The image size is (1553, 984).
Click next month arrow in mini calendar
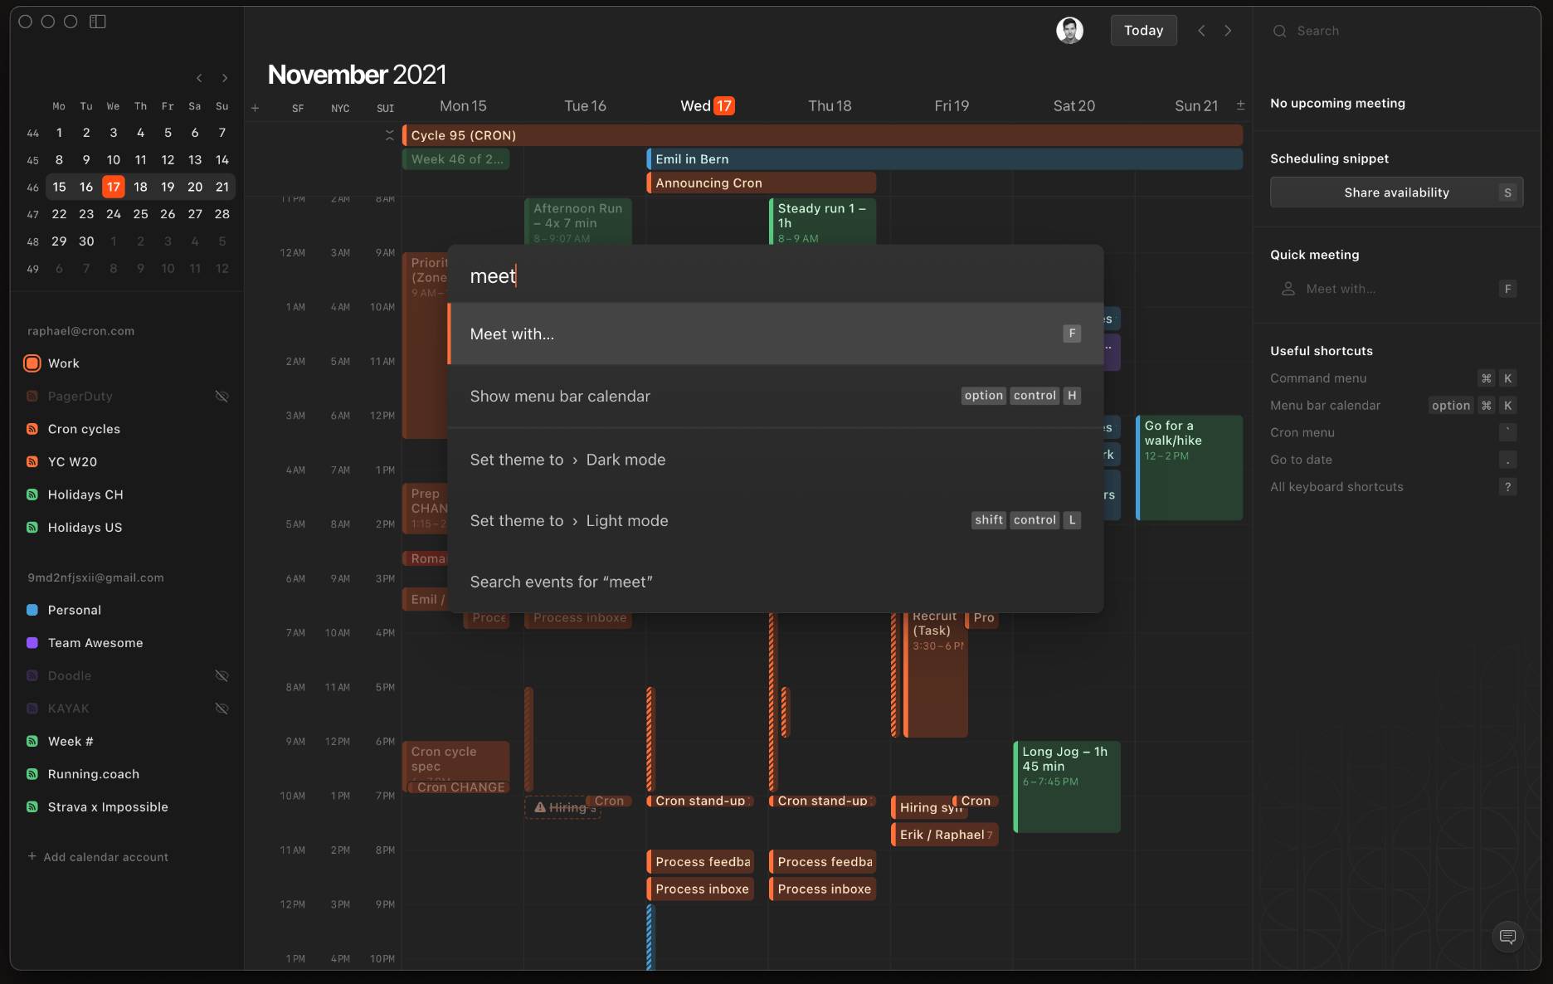coord(225,78)
